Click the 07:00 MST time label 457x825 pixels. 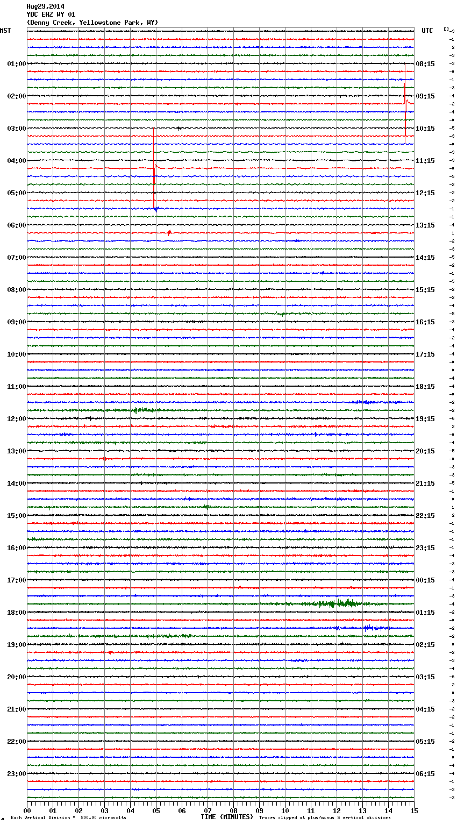click(16, 258)
